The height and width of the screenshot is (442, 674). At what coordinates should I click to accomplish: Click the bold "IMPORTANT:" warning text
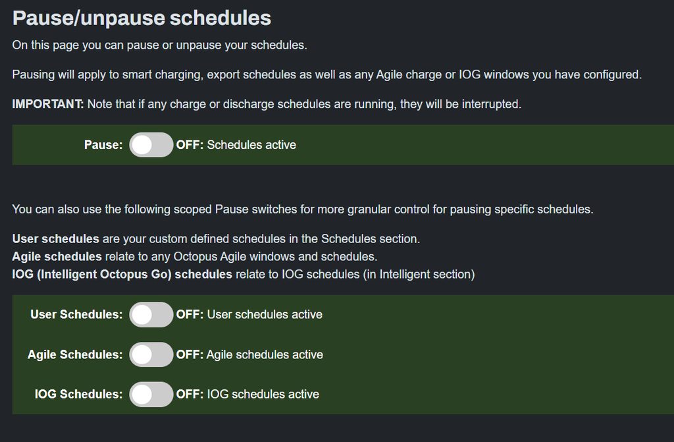pyautogui.click(x=48, y=104)
